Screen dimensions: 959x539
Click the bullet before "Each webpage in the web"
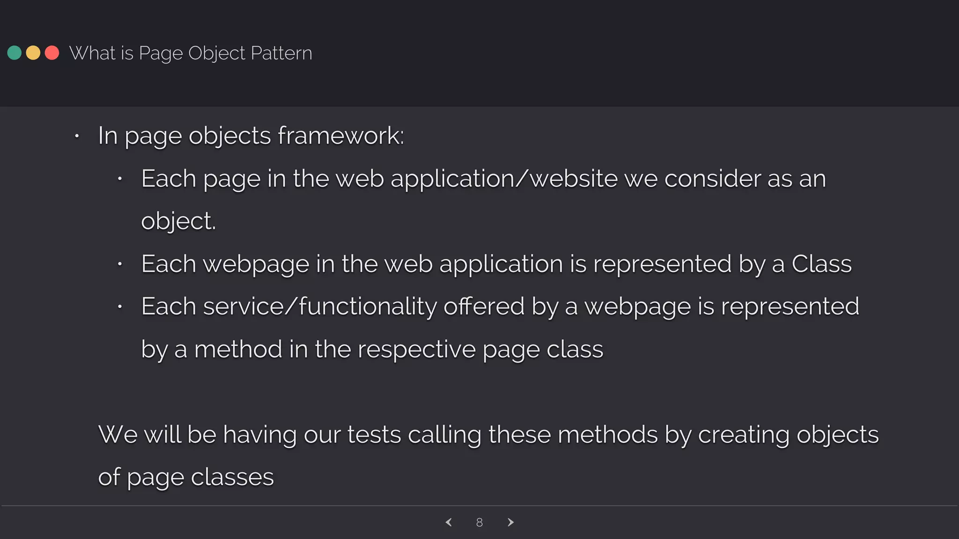120,264
